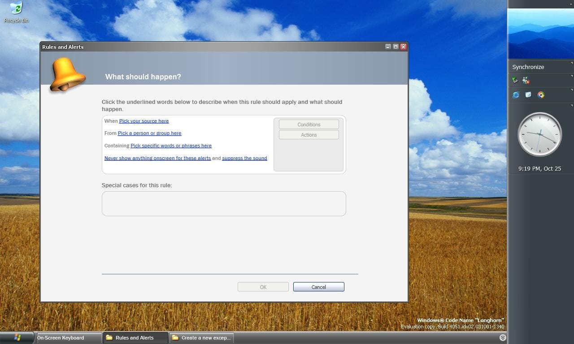Minimize the Rules and Alerts window
This screenshot has height=344, width=574.
[388, 47]
